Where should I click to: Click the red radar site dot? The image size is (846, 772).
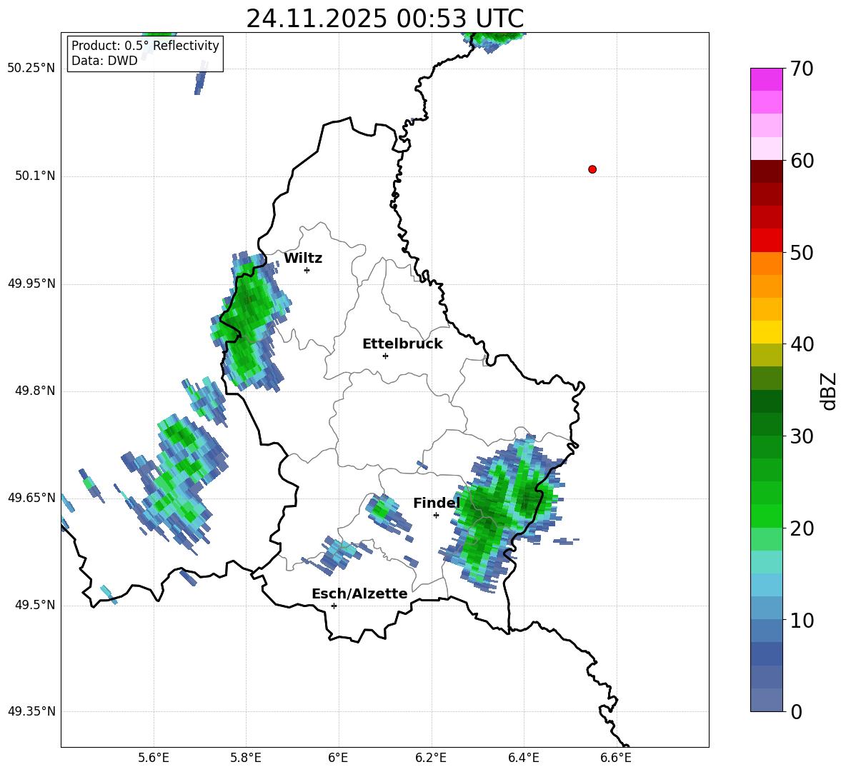point(592,169)
